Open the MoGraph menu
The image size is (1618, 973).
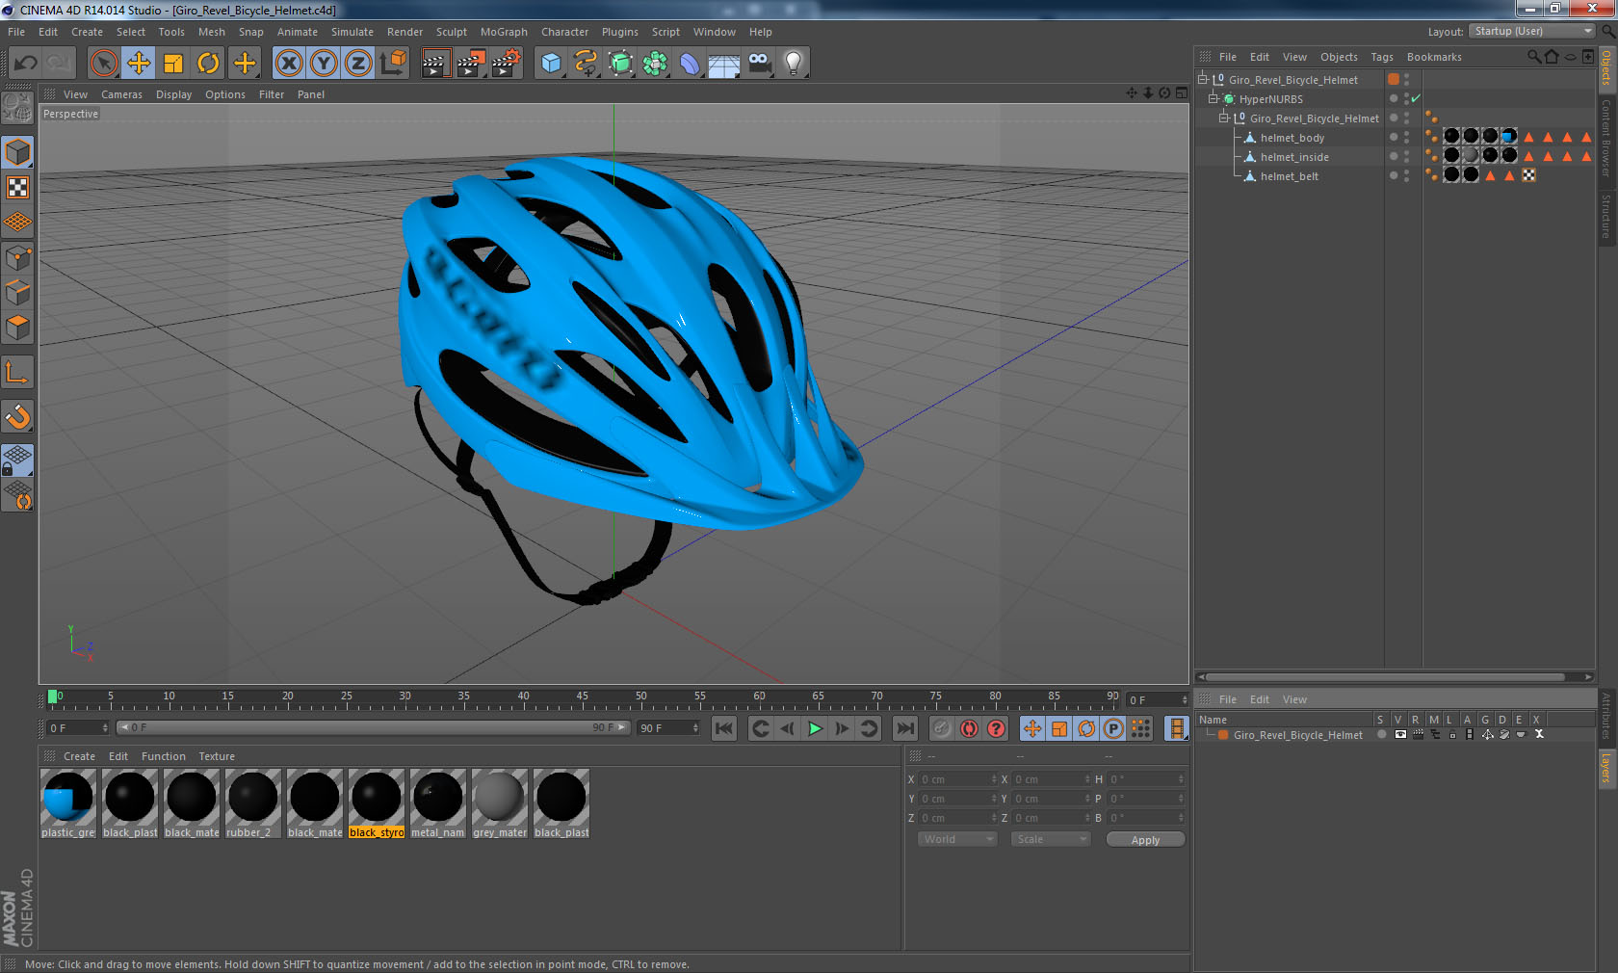504,32
